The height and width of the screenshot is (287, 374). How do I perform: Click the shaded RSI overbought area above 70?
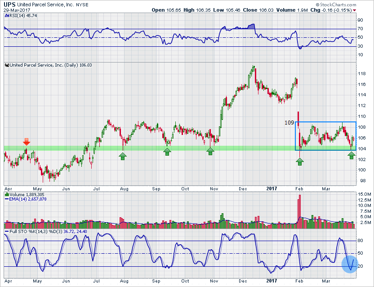coord(251,26)
